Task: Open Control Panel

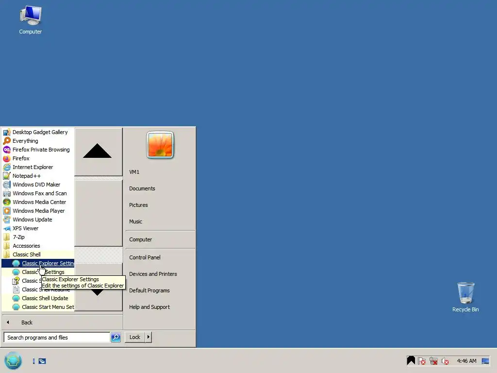Action: click(160, 257)
